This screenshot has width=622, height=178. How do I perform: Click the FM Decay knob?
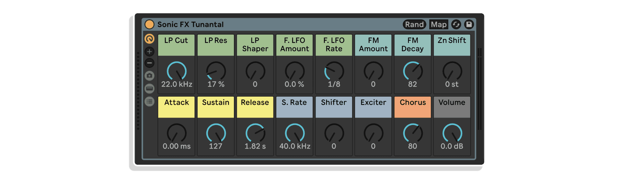[x=413, y=71]
